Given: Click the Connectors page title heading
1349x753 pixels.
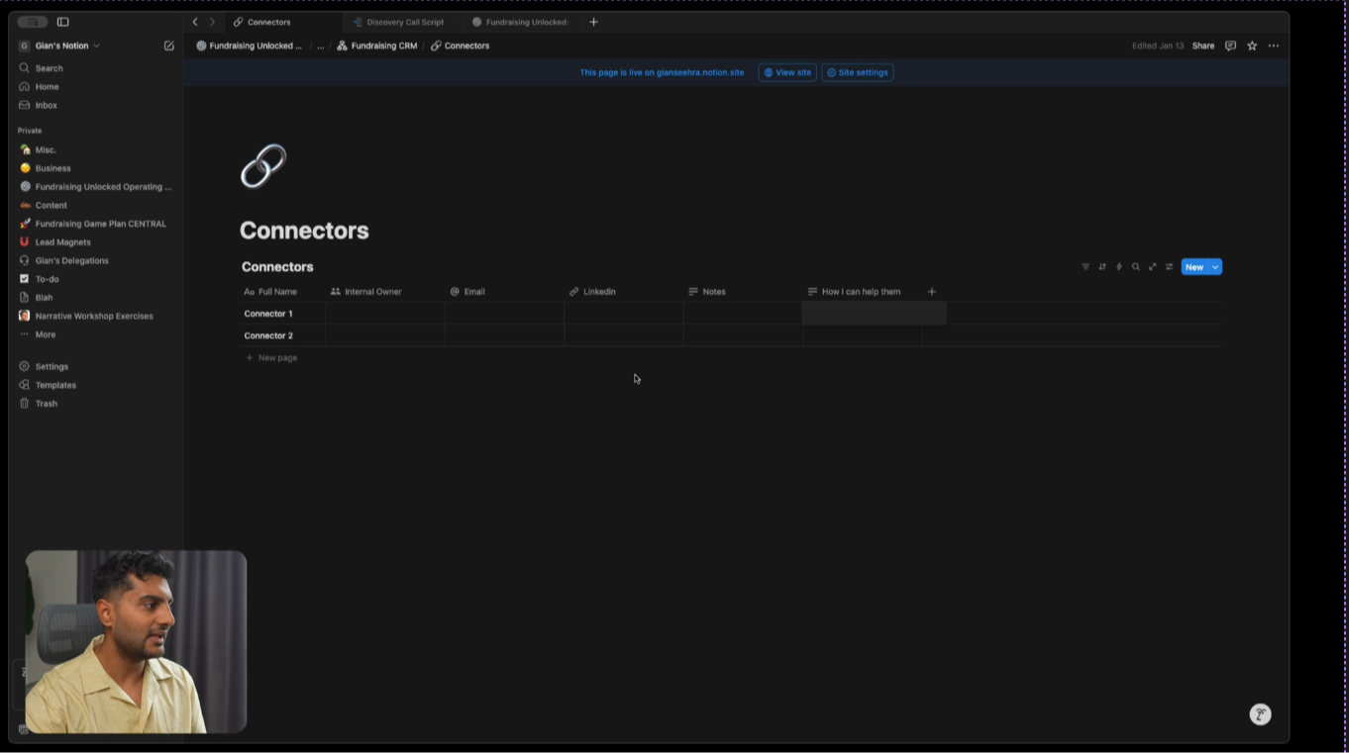Looking at the screenshot, I should [304, 231].
